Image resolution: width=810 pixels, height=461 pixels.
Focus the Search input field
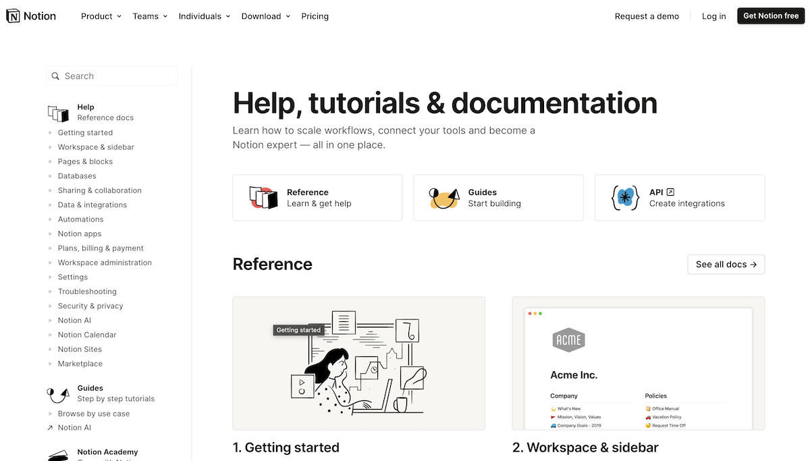coord(118,76)
